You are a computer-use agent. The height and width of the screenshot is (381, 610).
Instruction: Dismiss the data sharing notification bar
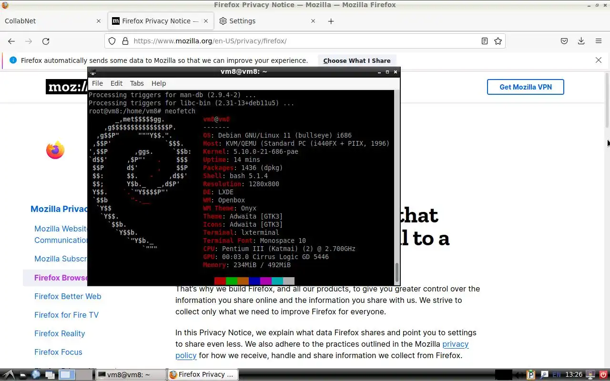(599, 60)
